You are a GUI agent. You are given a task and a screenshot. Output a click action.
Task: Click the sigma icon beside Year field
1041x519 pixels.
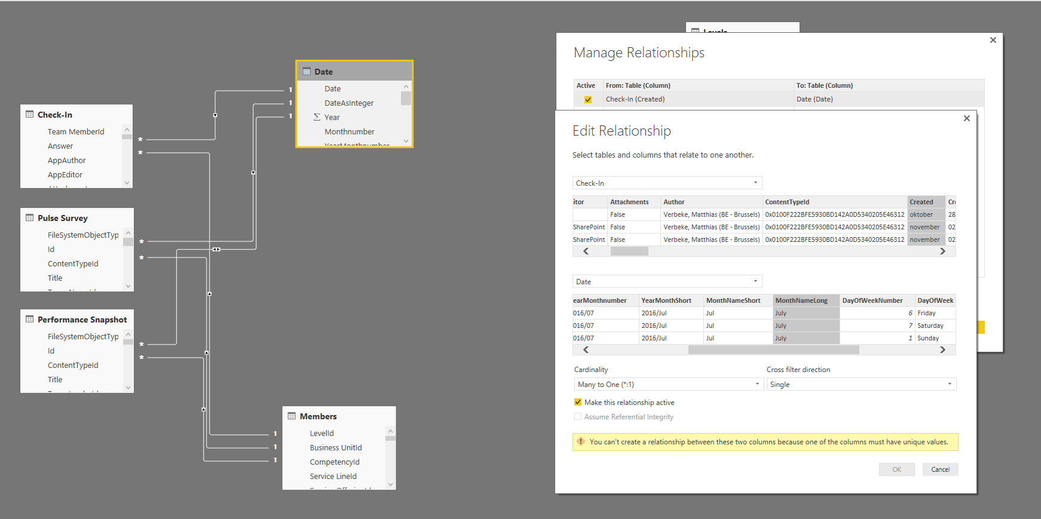[x=317, y=118]
